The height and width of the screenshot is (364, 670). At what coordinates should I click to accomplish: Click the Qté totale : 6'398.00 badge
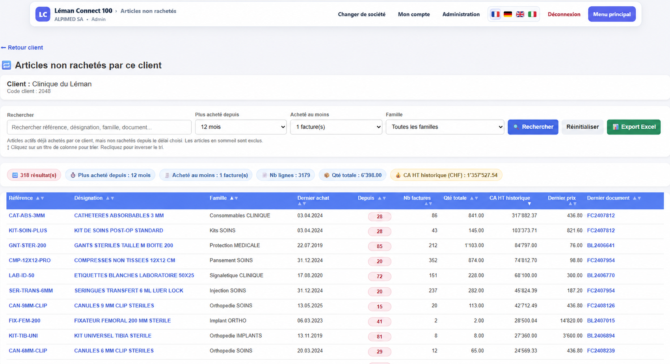click(352, 175)
